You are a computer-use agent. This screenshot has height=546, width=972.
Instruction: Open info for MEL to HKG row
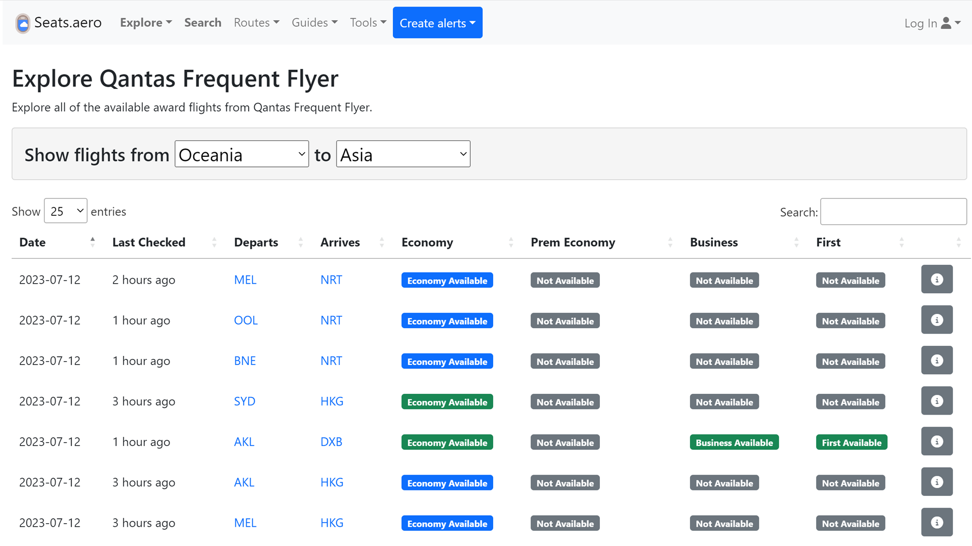(x=937, y=522)
